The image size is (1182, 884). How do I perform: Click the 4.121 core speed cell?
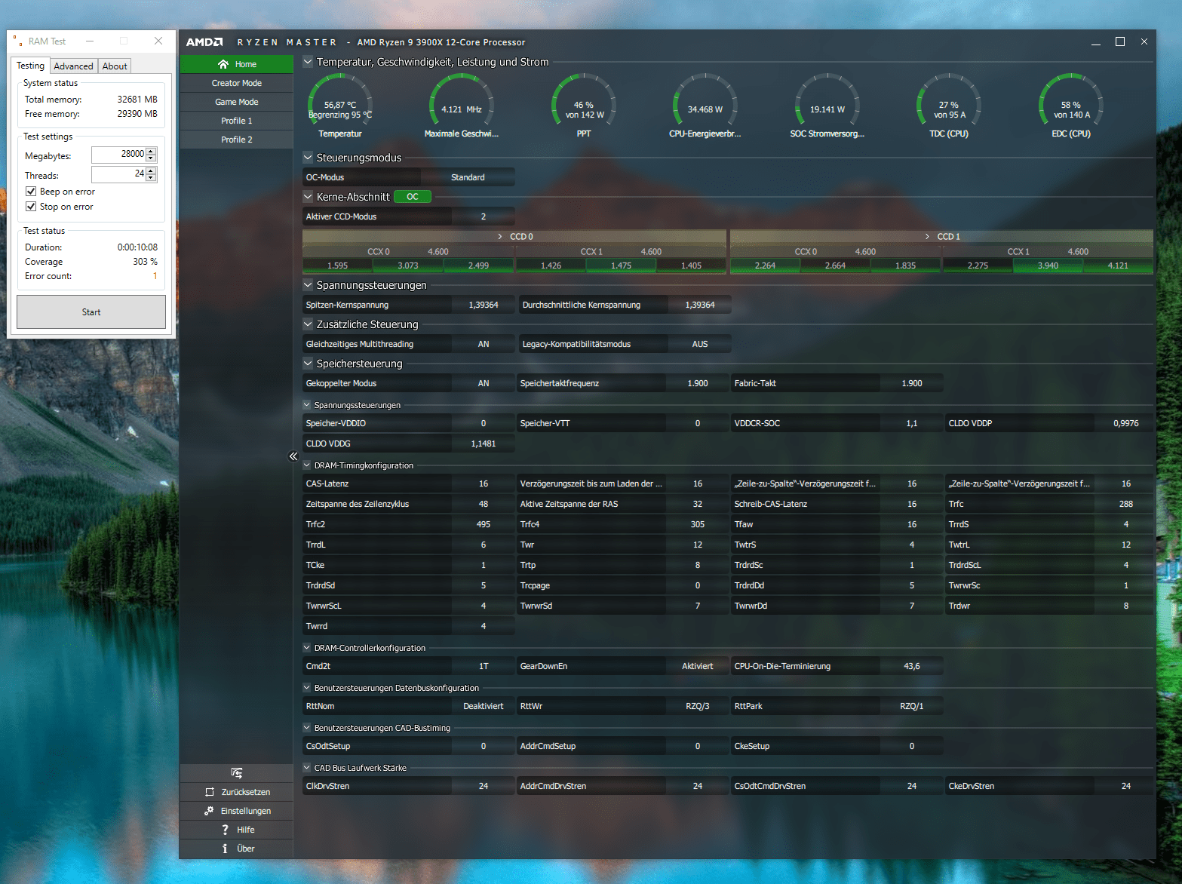(x=1118, y=266)
